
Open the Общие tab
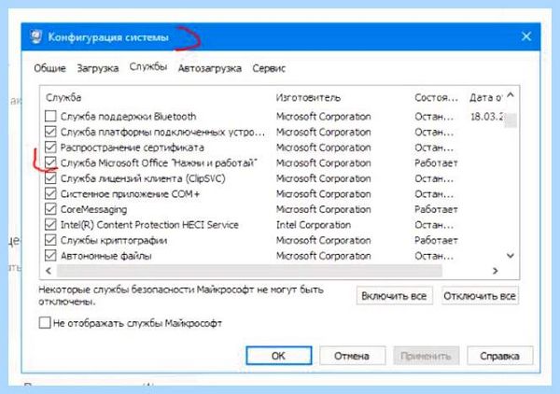tap(49, 68)
